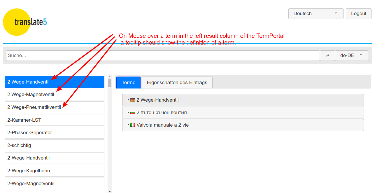
Task: Open the de-DE search language dropdown
Action: [352, 55]
